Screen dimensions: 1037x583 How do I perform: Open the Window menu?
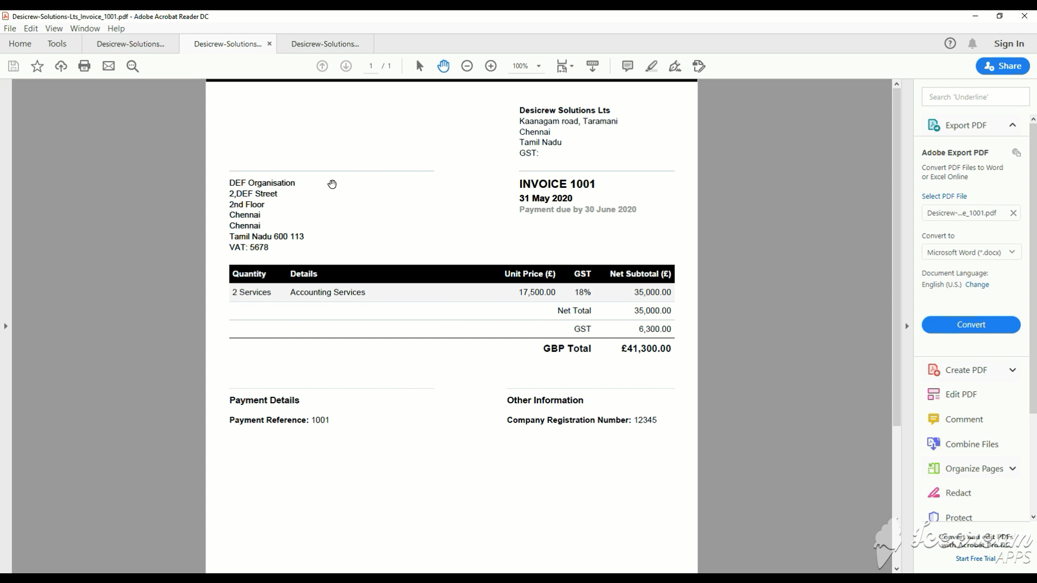click(x=85, y=29)
